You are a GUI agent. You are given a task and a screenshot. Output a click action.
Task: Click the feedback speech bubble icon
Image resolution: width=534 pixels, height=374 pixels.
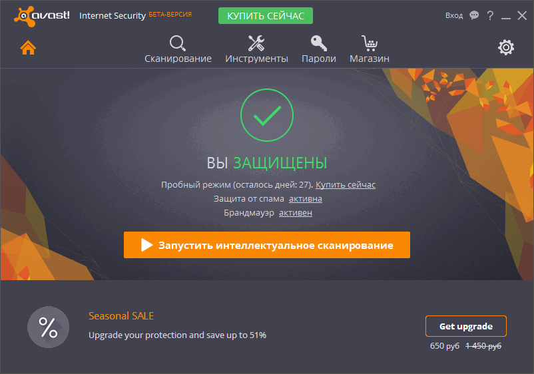click(474, 15)
